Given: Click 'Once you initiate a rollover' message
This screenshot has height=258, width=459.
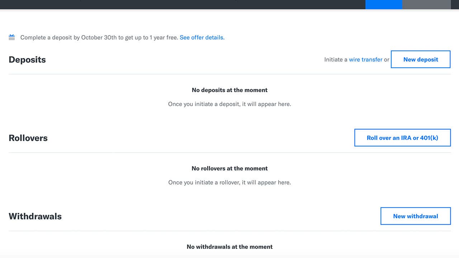Looking at the screenshot, I should 229,182.
